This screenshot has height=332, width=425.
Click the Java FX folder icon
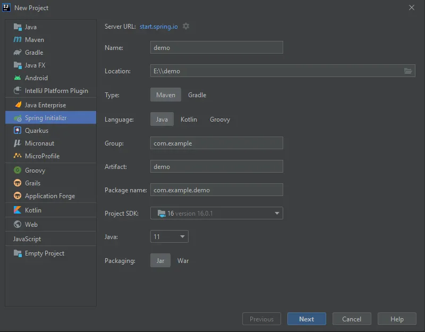coord(18,65)
